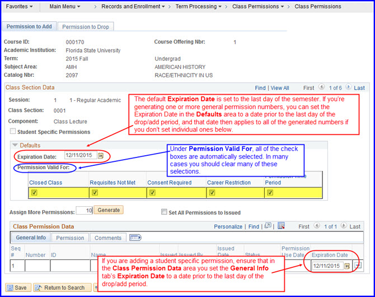Select the Permission grid tab

(x=70, y=238)
